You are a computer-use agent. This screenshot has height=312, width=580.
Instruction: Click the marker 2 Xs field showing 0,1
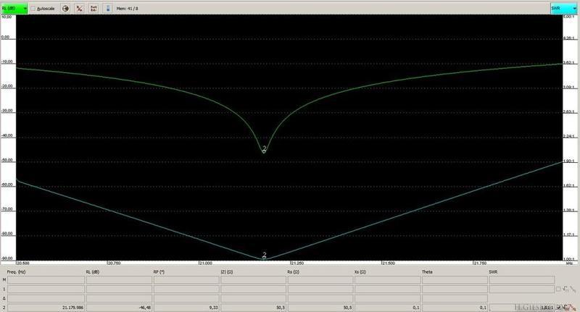[388, 307]
